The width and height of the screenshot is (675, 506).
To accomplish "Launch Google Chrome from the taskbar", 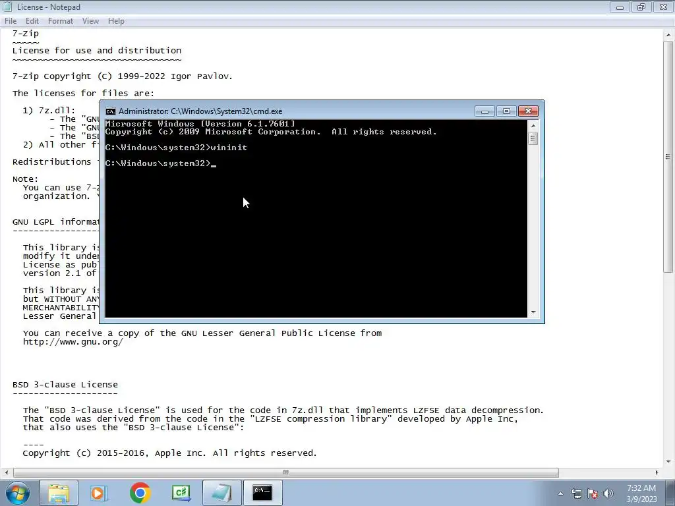I will pyautogui.click(x=140, y=493).
